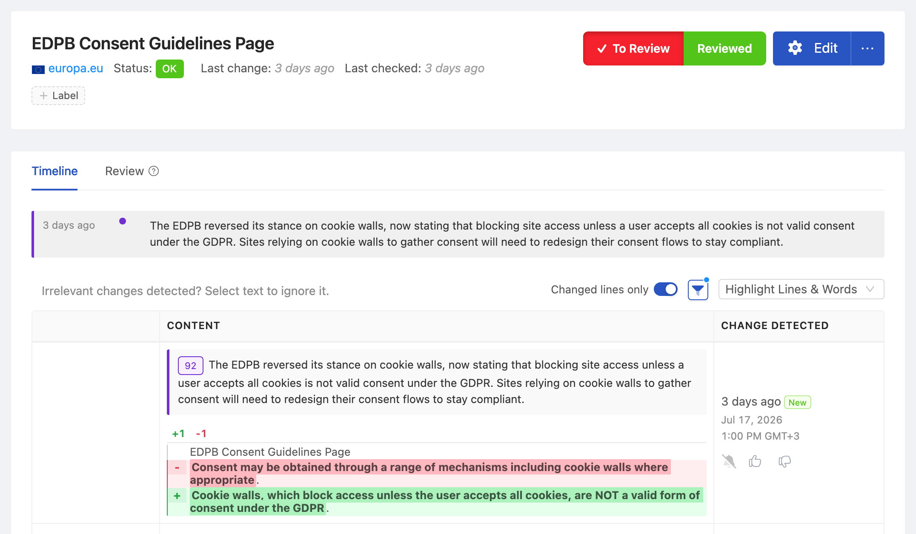
Task: Click the CONTENT column header
Action: (193, 326)
